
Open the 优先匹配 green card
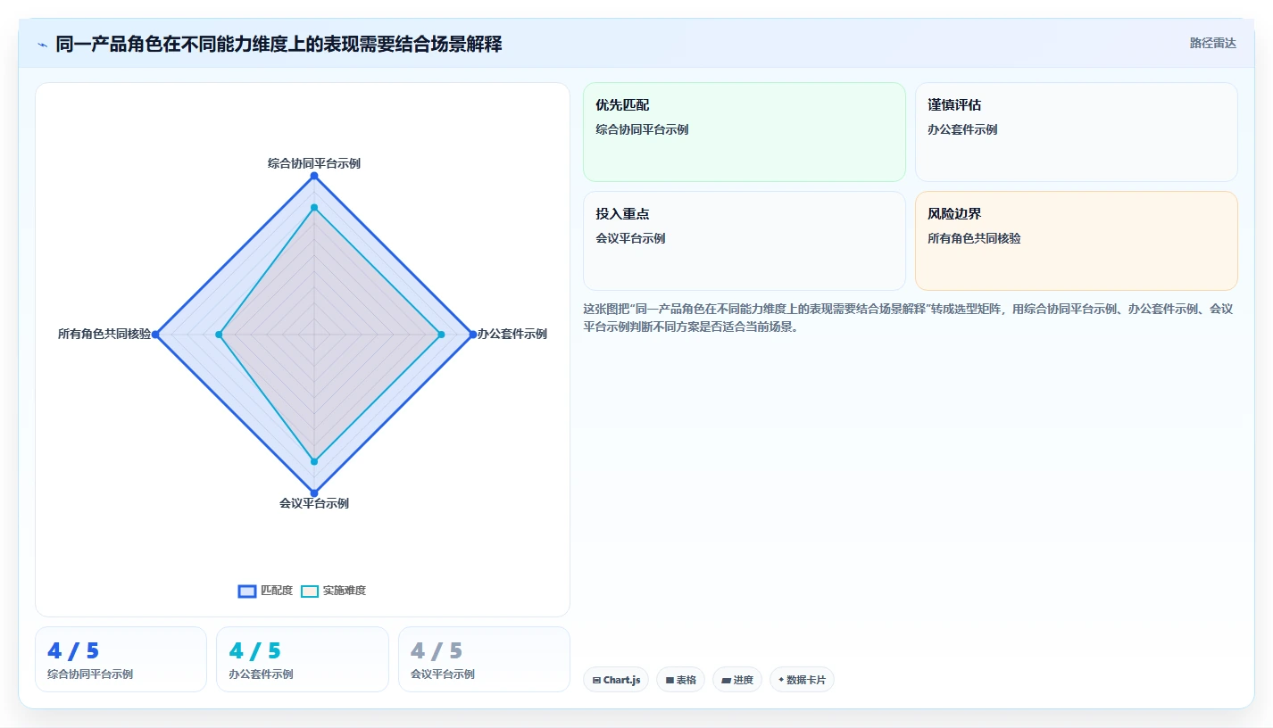(745, 132)
